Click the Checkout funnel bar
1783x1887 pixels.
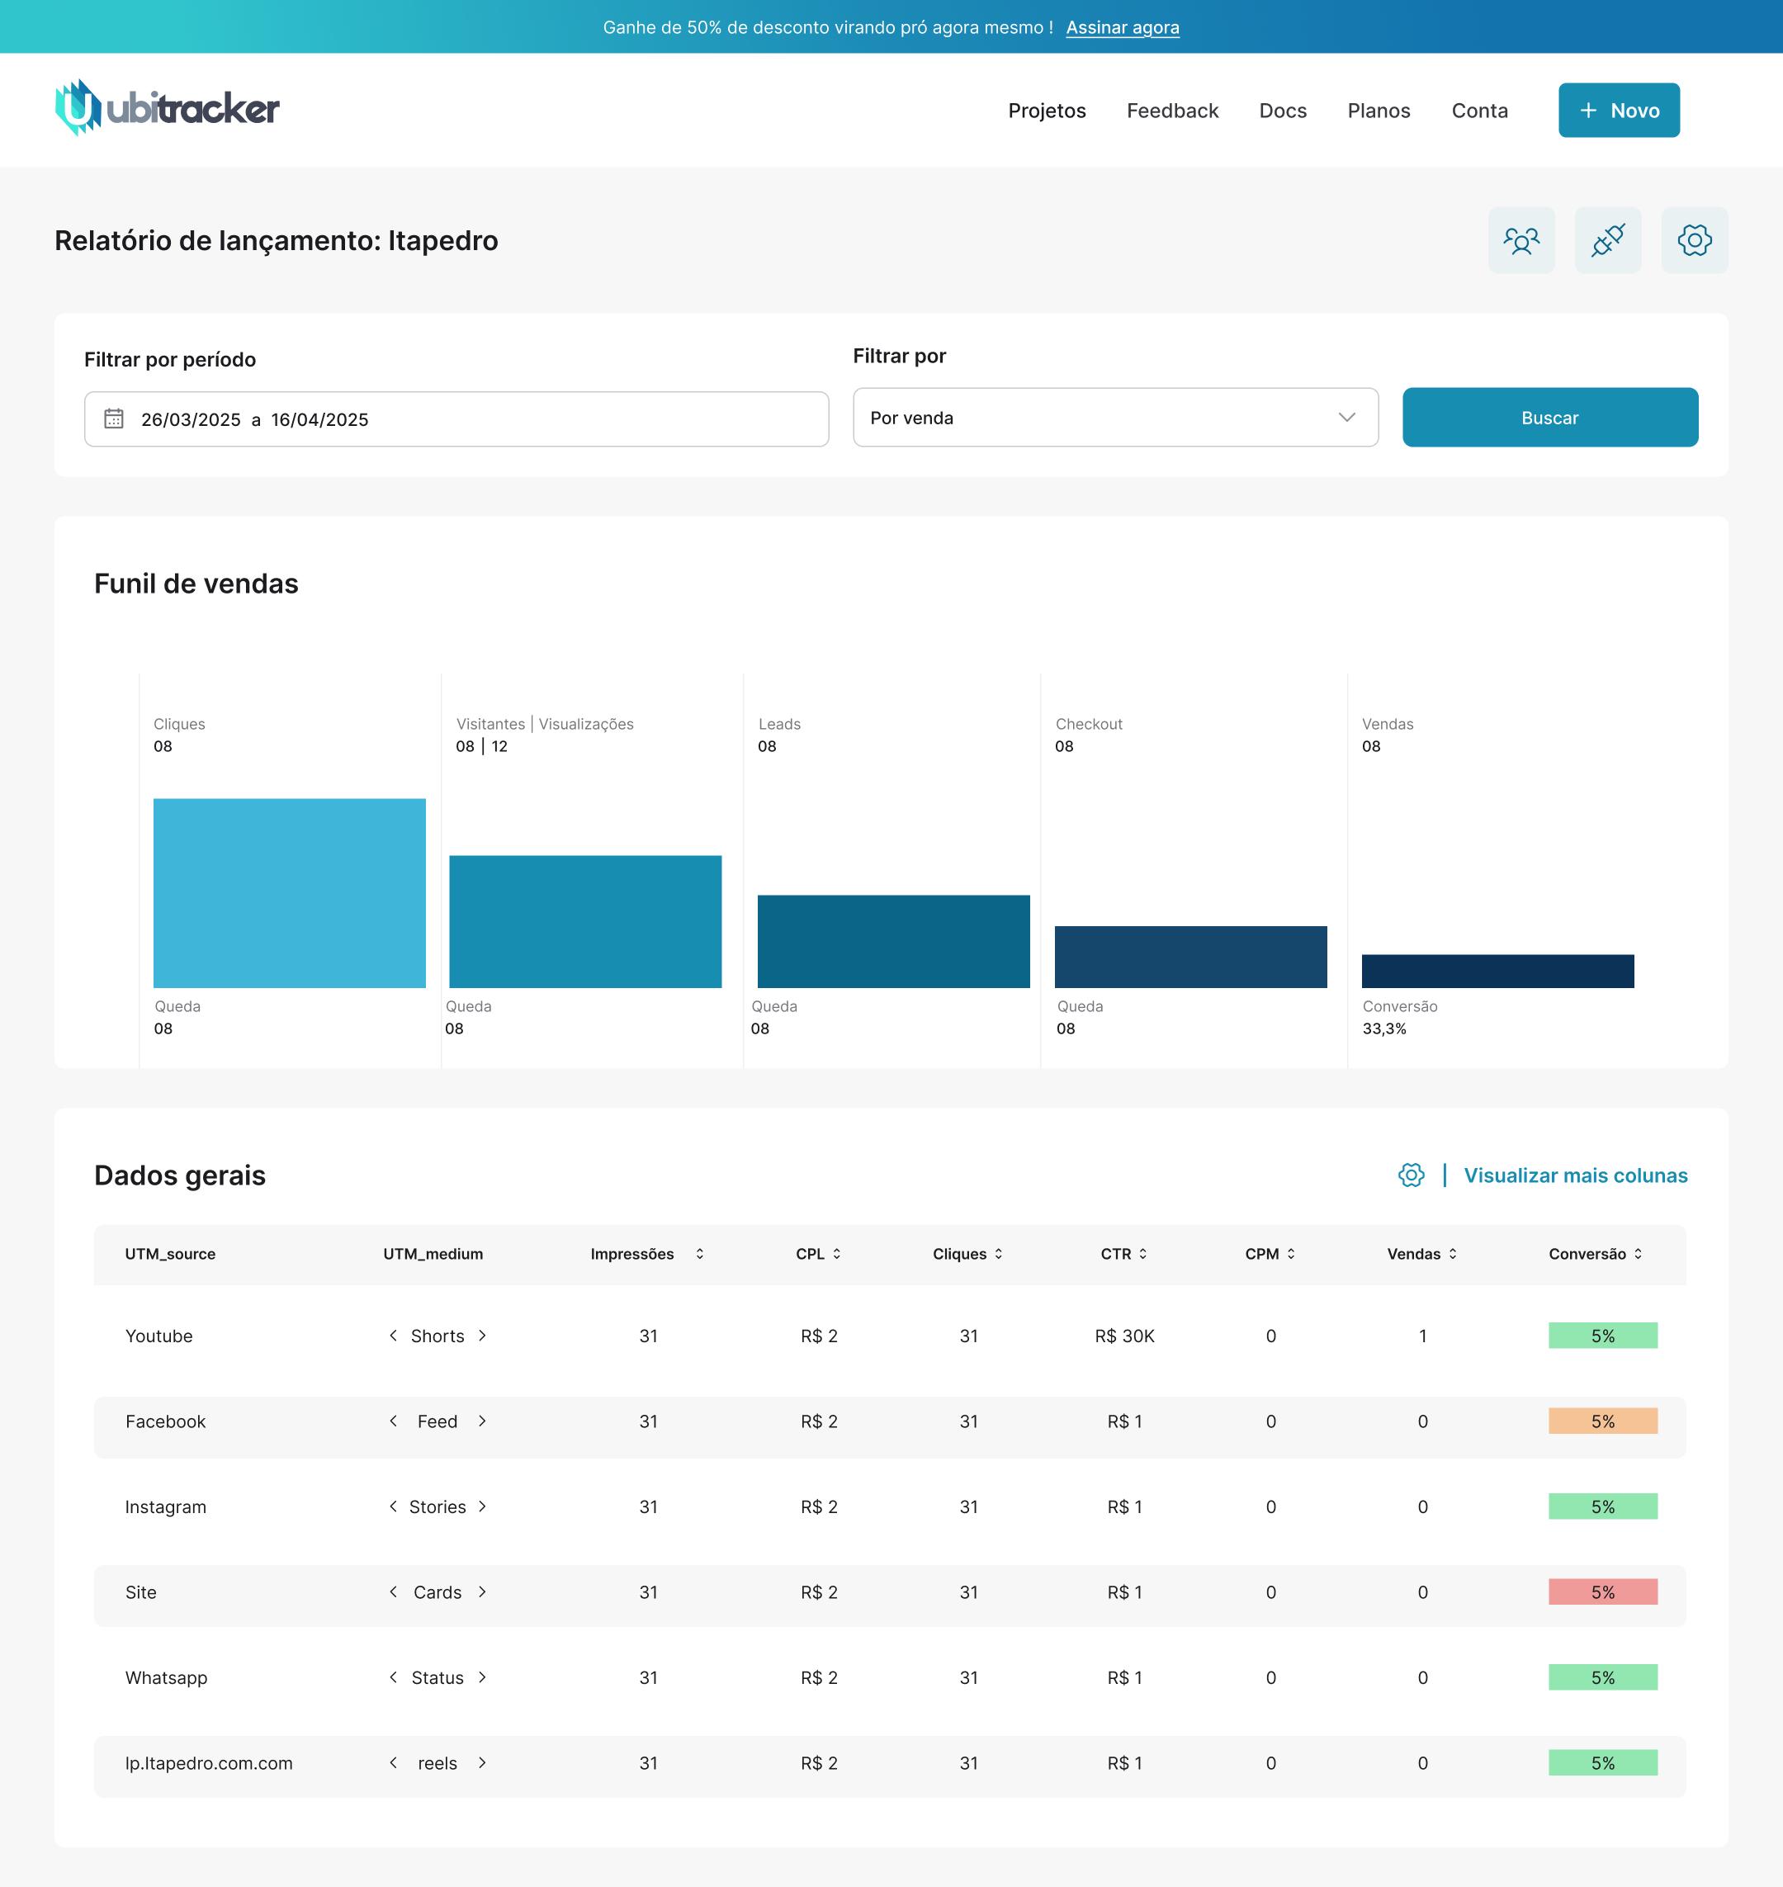[1191, 957]
